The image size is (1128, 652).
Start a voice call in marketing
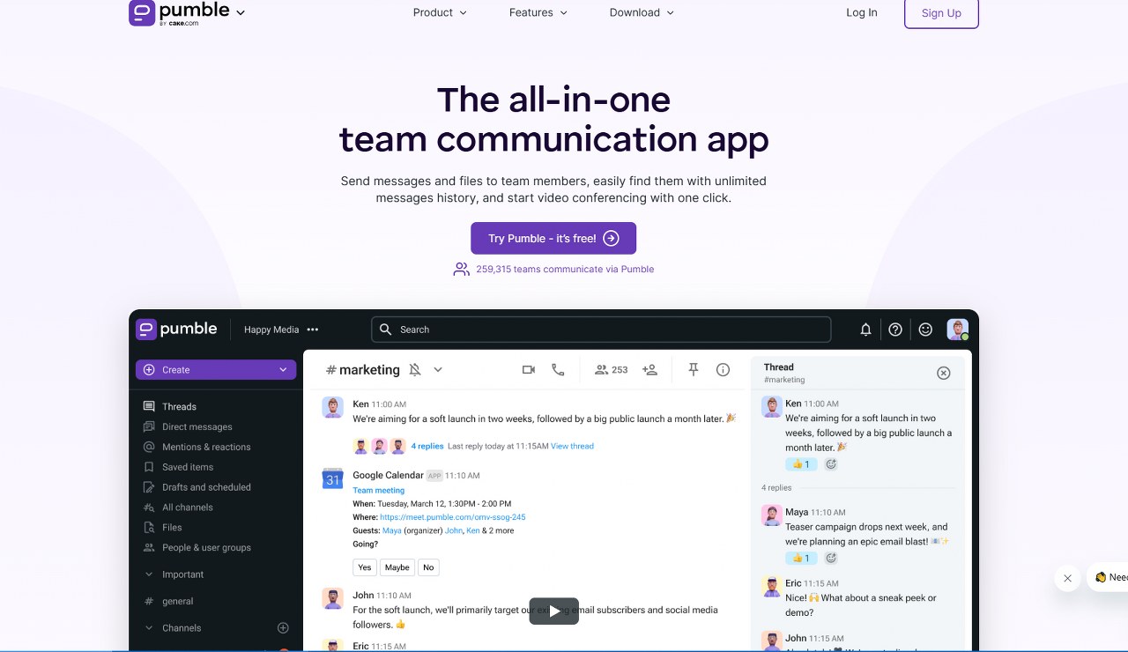(558, 370)
